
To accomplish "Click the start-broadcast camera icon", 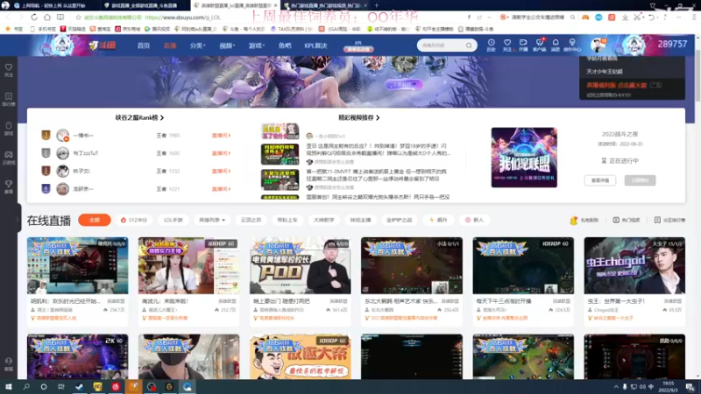I will coord(523,45).
